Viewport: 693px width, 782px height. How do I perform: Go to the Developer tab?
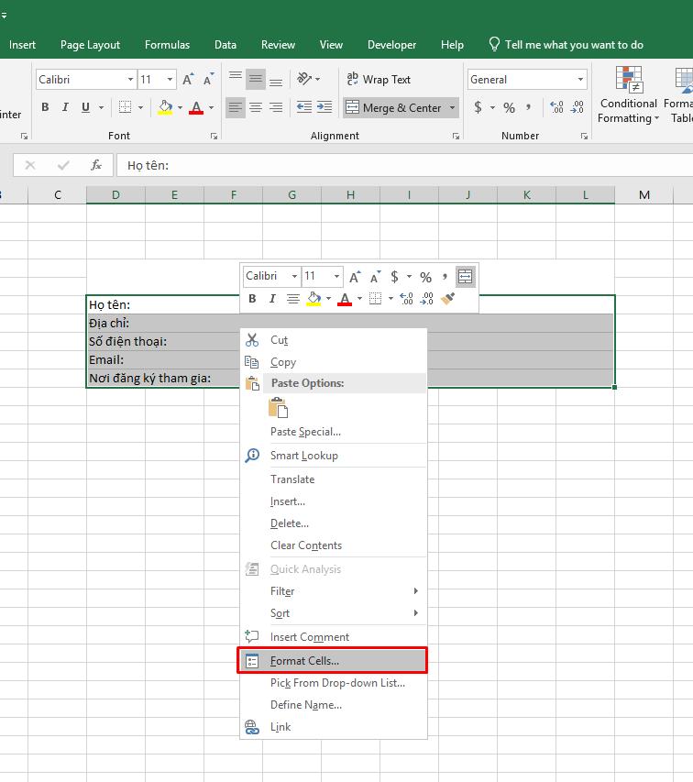pos(391,45)
